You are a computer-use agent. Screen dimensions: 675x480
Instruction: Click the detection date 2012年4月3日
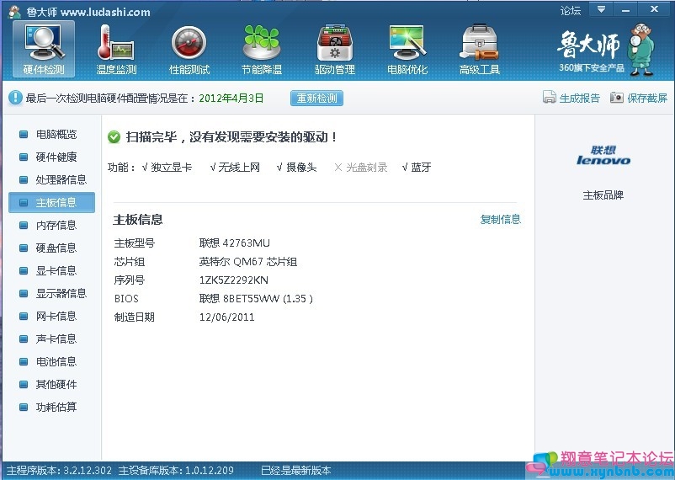click(x=231, y=99)
